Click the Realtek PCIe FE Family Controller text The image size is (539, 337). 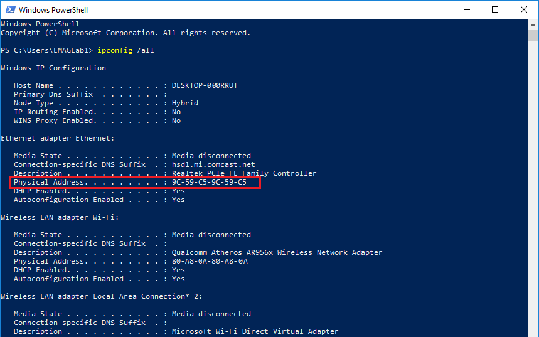pyautogui.click(x=244, y=173)
